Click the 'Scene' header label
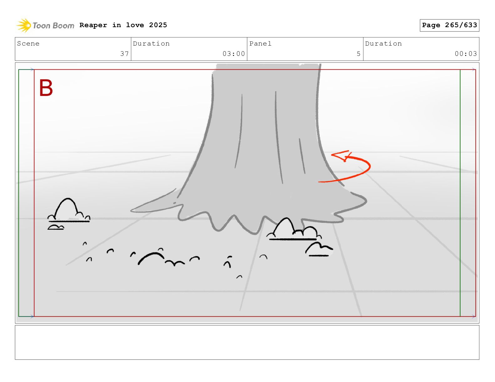The image size is (495, 382). pyautogui.click(x=28, y=43)
